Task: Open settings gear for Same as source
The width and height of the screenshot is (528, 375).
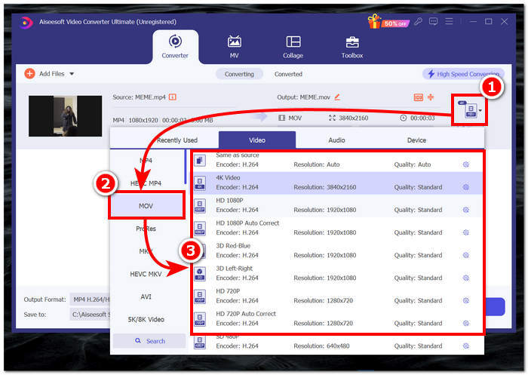Action: (466, 164)
